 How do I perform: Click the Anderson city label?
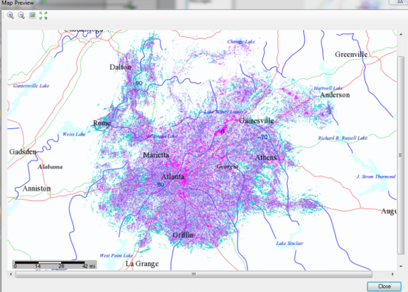[x=335, y=95]
